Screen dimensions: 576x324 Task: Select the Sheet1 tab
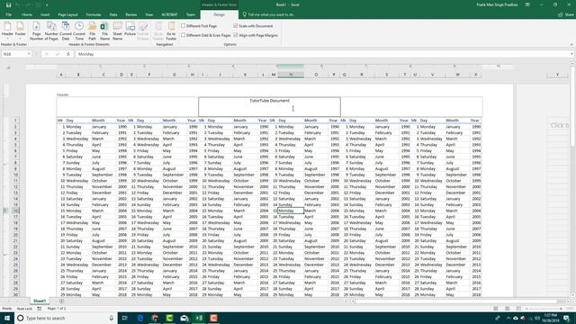[40, 301]
